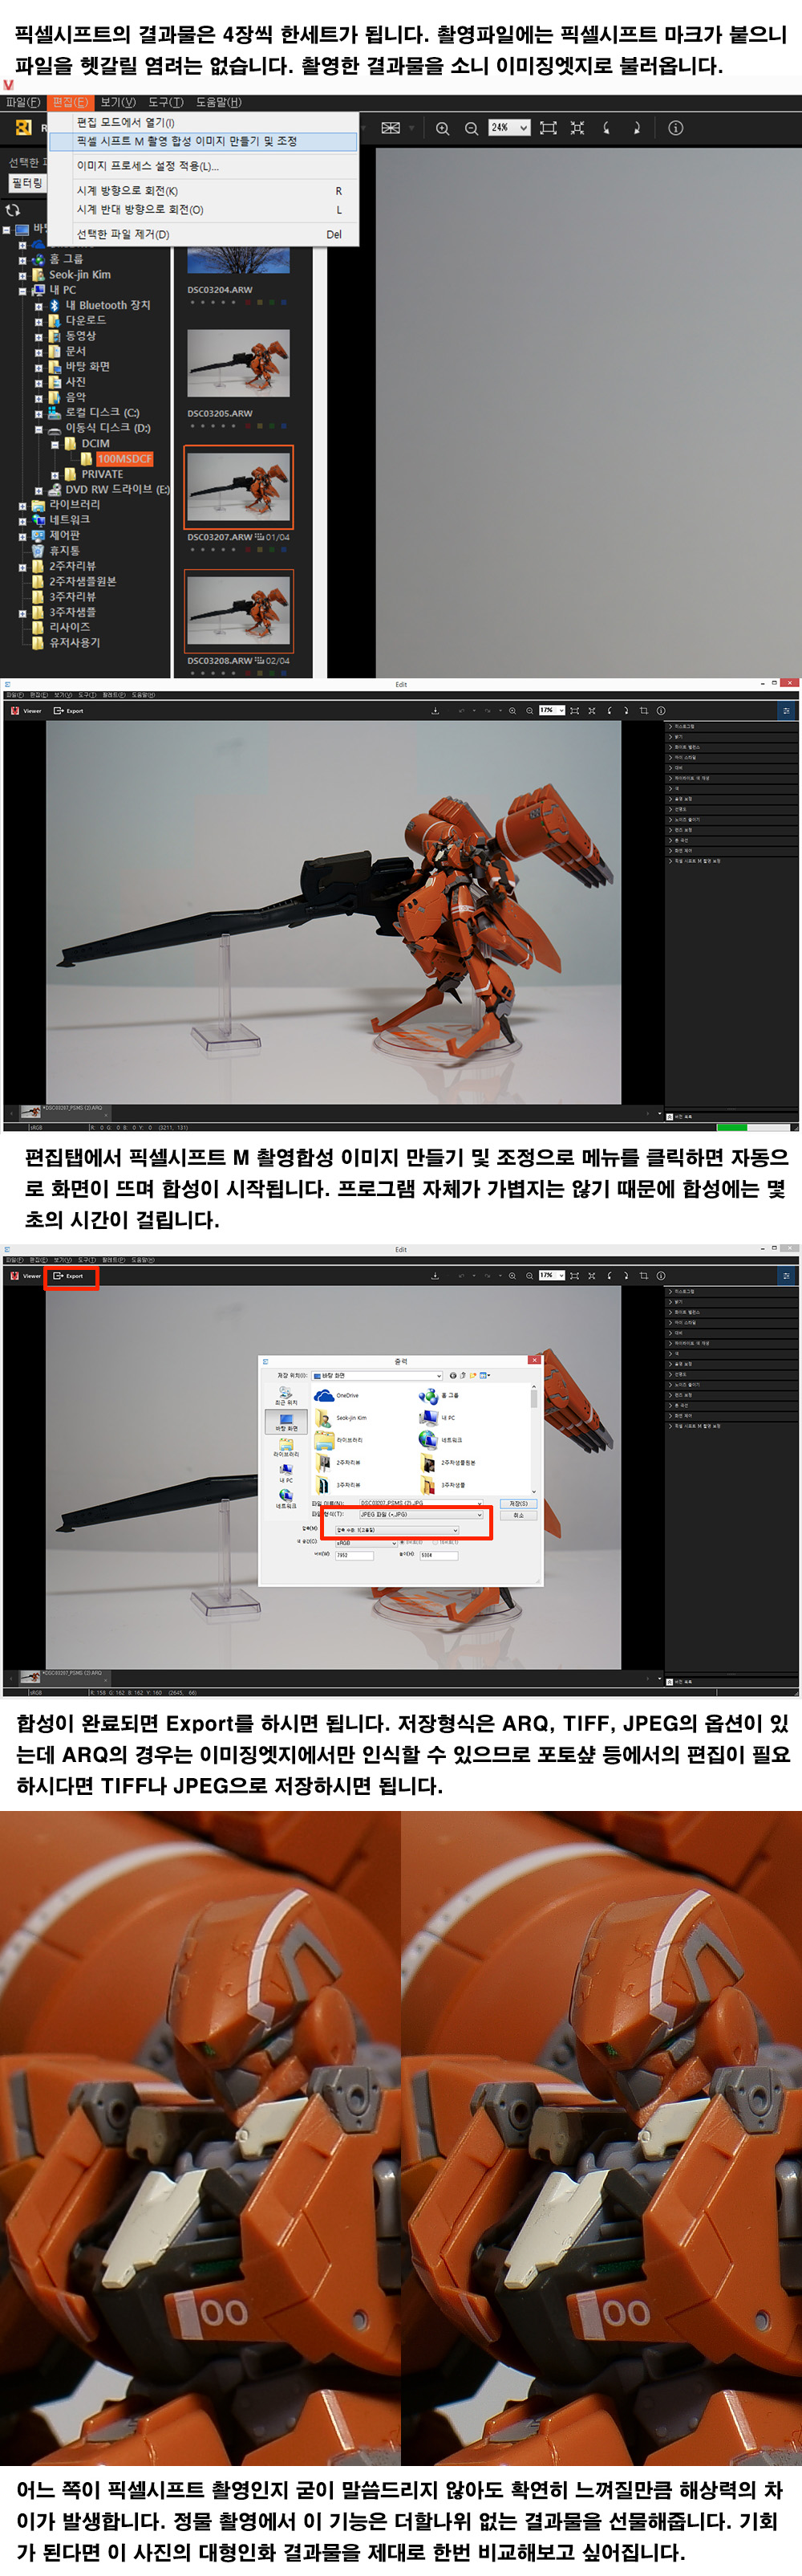Open the 보기(V) menu in the menu bar

pyautogui.click(x=118, y=102)
